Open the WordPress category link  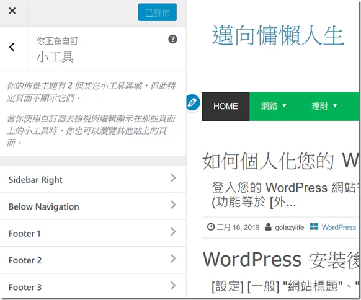(339, 227)
